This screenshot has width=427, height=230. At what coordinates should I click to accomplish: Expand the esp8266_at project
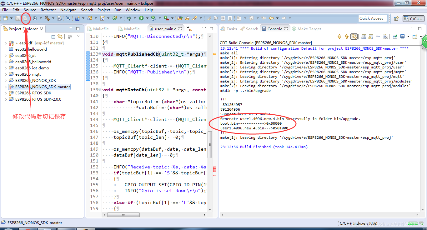(6, 56)
